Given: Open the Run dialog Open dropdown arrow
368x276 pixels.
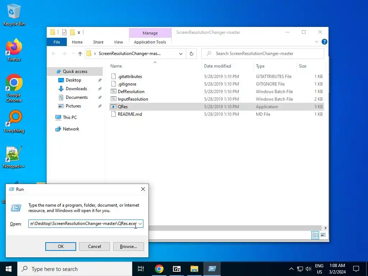Looking at the screenshot, I should click(x=140, y=224).
